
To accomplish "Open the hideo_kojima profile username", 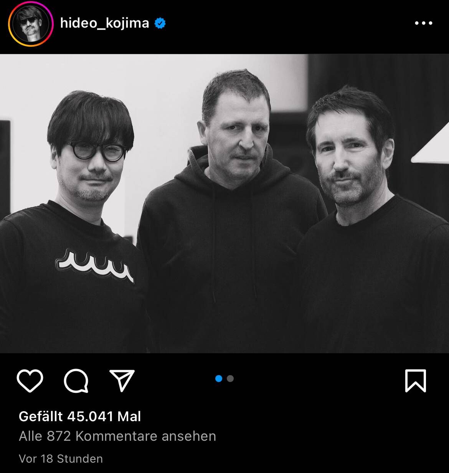I will [104, 23].
